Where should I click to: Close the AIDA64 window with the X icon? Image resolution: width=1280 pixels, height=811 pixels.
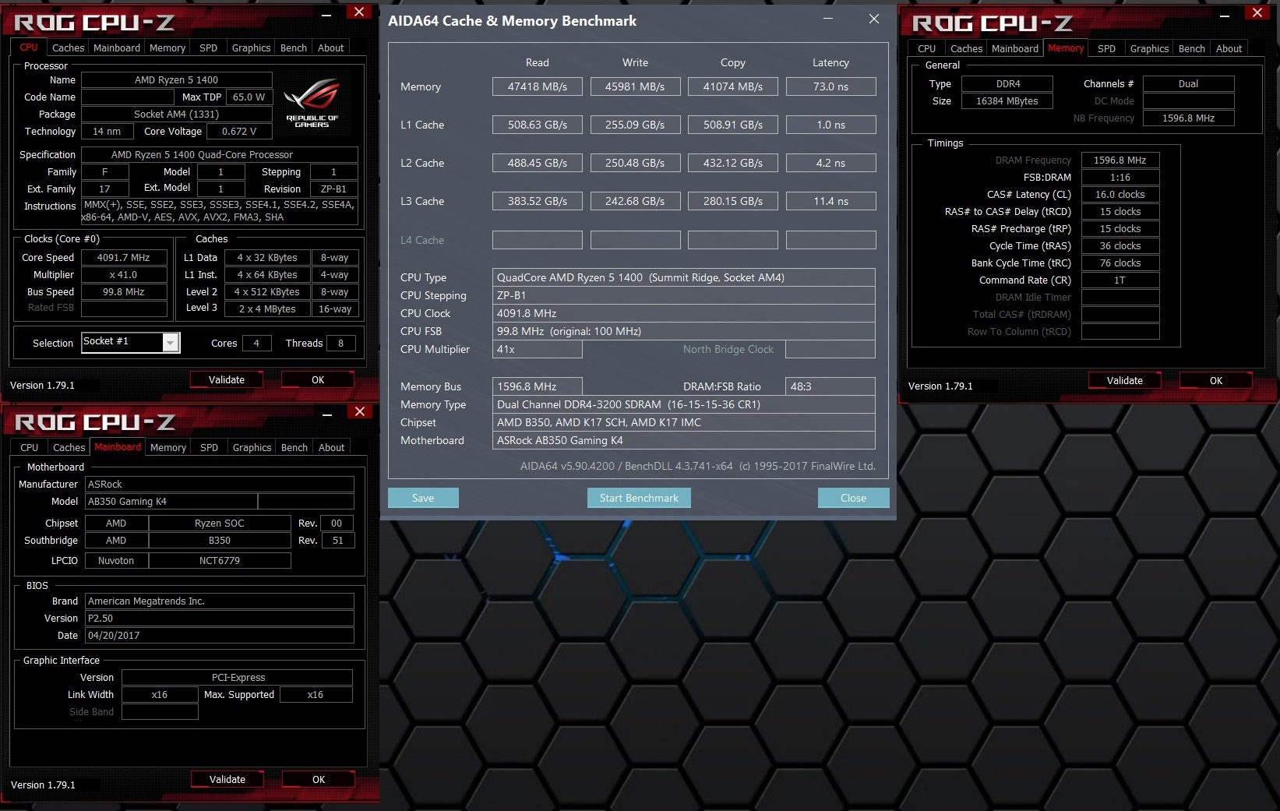(874, 19)
